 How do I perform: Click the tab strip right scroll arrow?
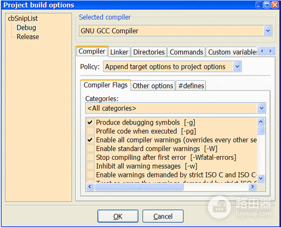[x=270, y=51]
